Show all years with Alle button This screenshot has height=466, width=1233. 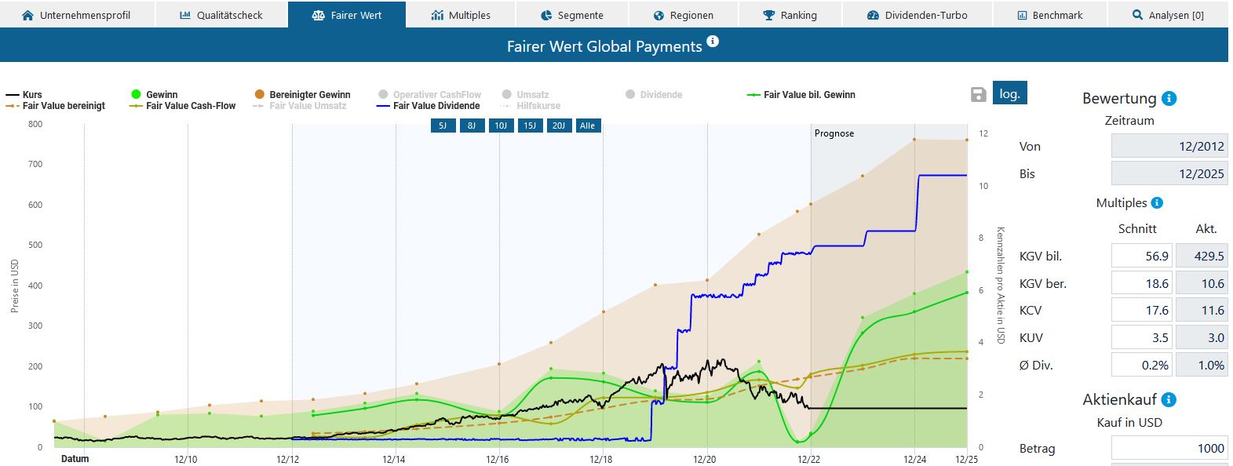click(588, 126)
